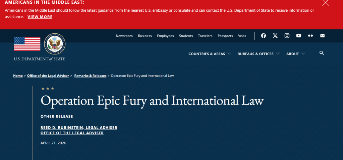Expand the Bureaus & Offices menu
The image size is (343, 160).
pos(258,54)
